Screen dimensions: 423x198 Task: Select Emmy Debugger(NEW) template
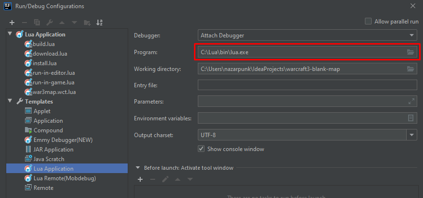coord(62,140)
